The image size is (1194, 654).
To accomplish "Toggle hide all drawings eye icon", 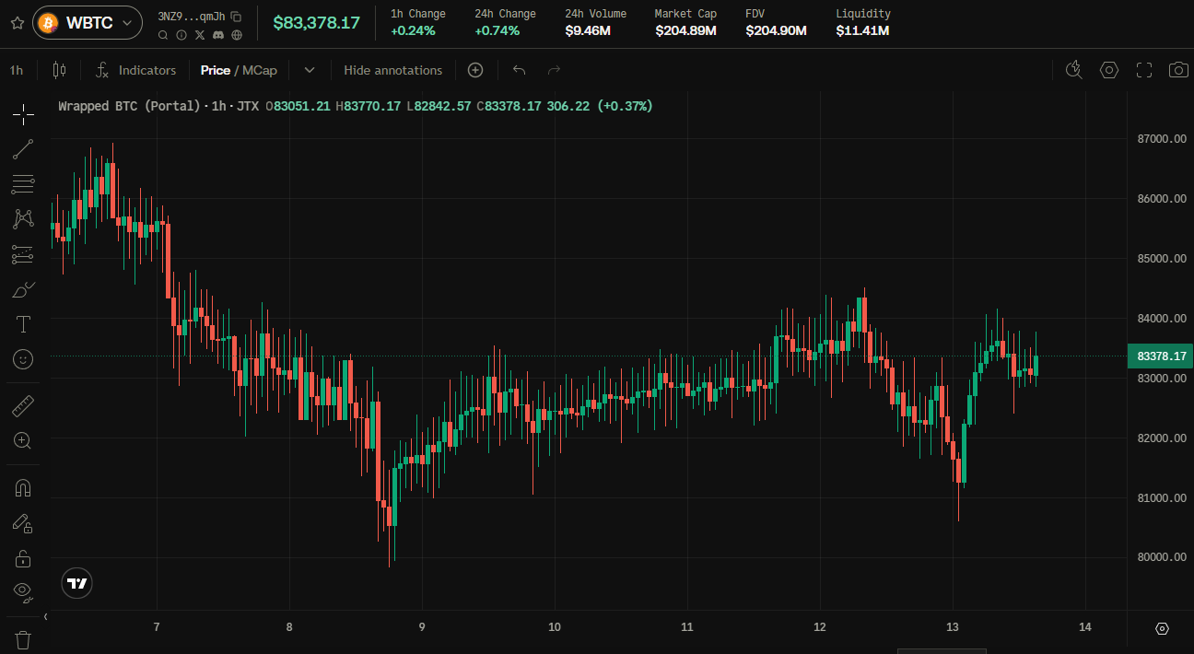I will [x=23, y=590].
